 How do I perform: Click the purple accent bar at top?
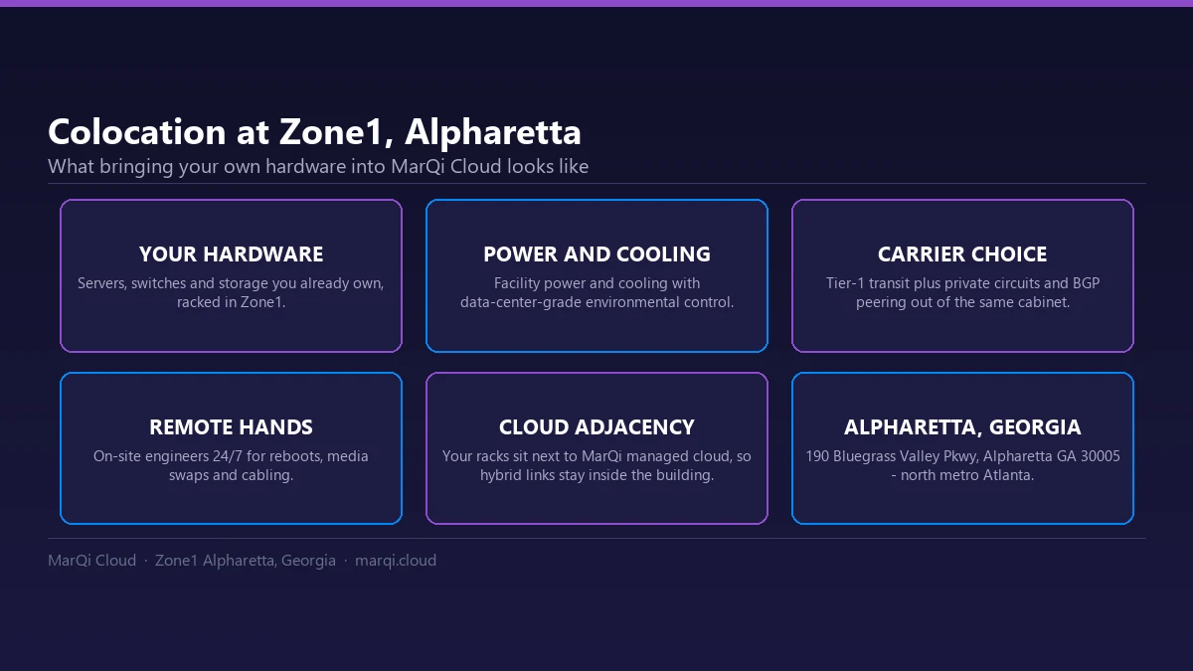596,3
